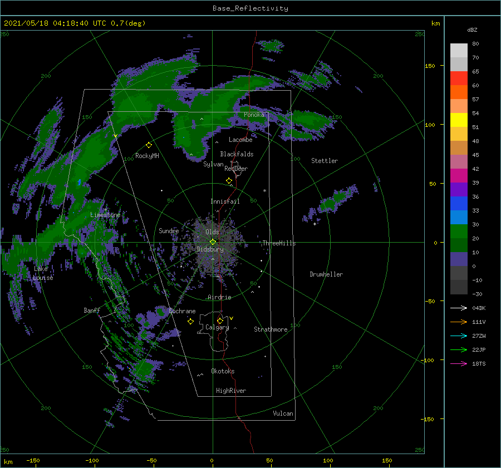The height and width of the screenshot is (468, 501).
Task: Click the yellow -150 tick on bottom axis
Action: pyautogui.click(x=33, y=460)
